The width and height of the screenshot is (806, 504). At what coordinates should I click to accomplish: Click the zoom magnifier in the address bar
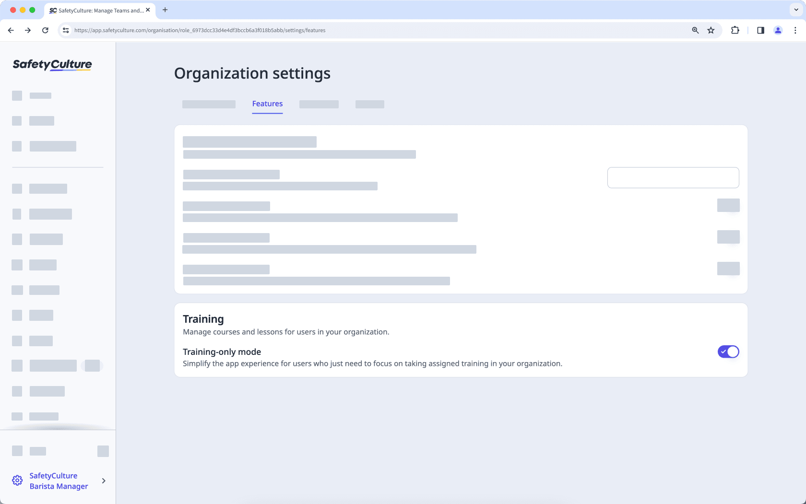(695, 30)
